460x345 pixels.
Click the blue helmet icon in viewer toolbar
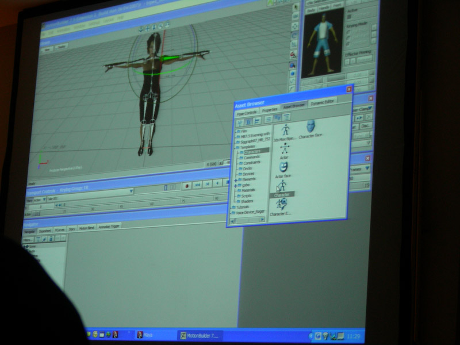pos(293,65)
